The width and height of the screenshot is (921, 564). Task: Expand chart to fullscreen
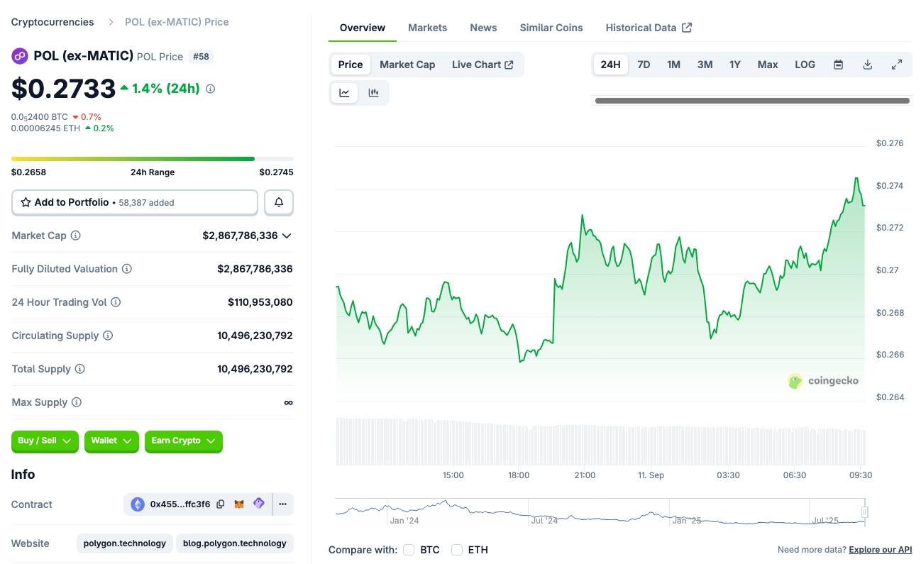pyautogui.click(x=897, y=65)
